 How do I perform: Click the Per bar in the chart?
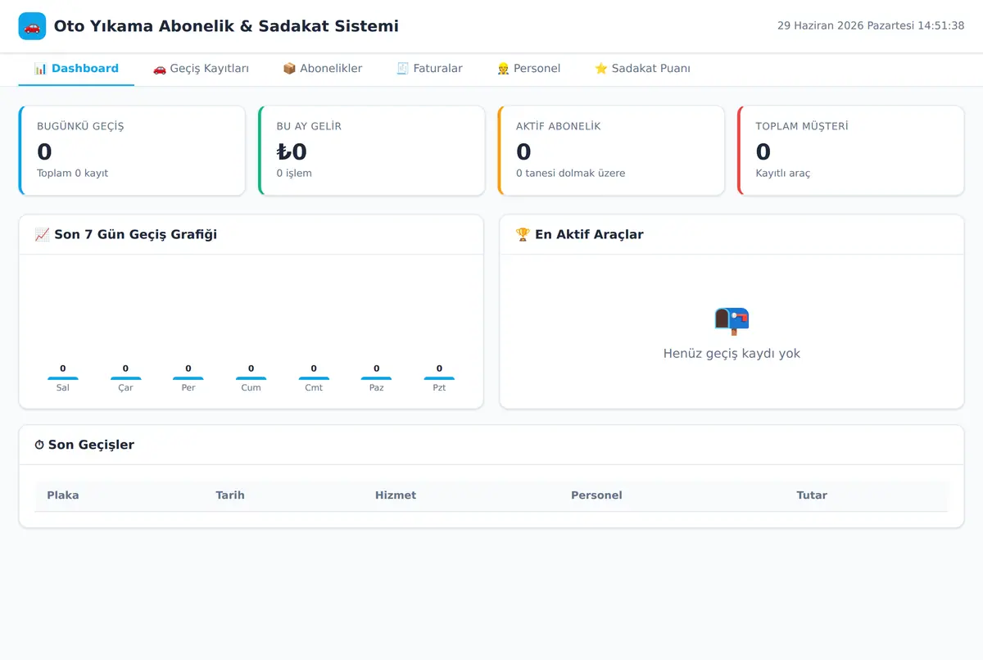(x=188, y=378)
